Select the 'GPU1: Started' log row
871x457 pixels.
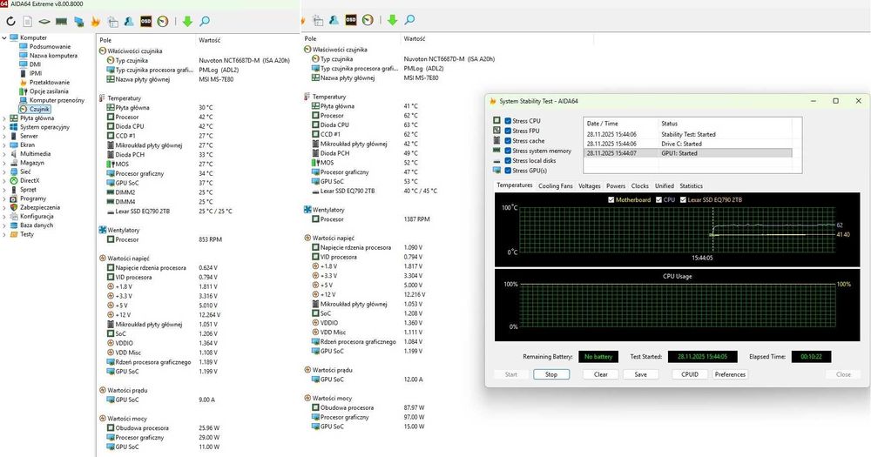pyautogui.click(x=688, y=153)
